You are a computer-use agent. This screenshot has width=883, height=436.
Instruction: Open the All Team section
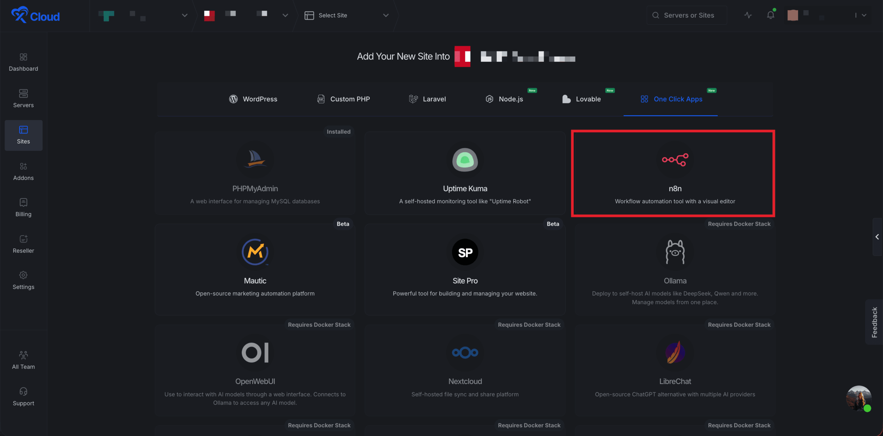click(23, 360)
